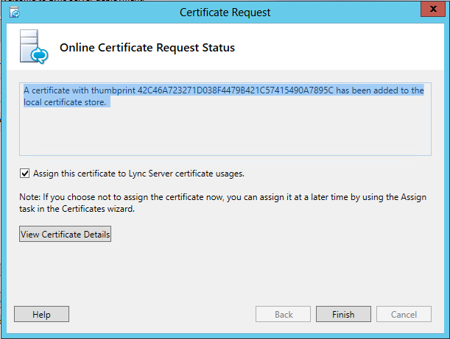Click the Certificate Request window system icon
The height and width of the screenshot is (339, 450).
point(14,13)
